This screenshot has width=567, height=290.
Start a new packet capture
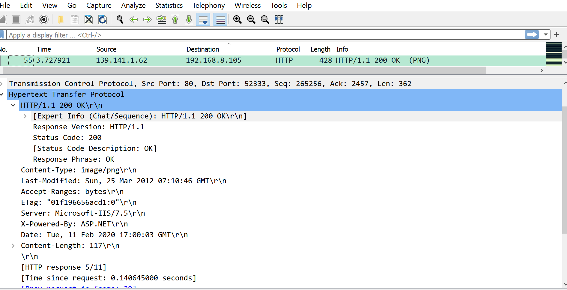click(x=3, y=19)
